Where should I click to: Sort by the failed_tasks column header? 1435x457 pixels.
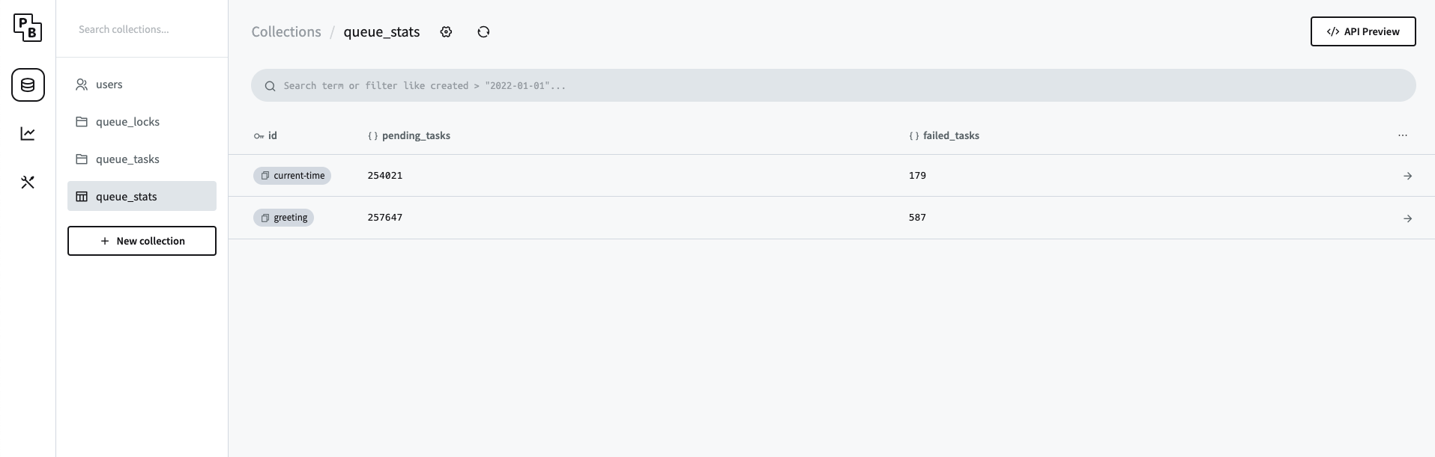click(944, 135)
